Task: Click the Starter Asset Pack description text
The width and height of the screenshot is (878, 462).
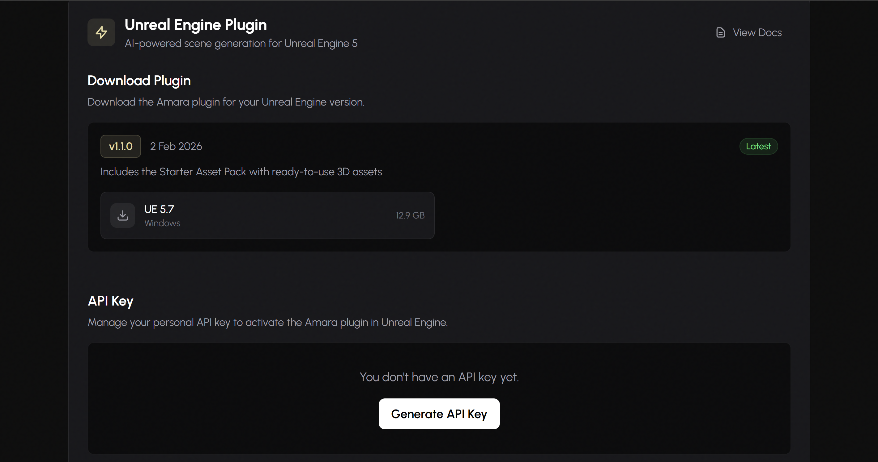Action: [241, 172]
